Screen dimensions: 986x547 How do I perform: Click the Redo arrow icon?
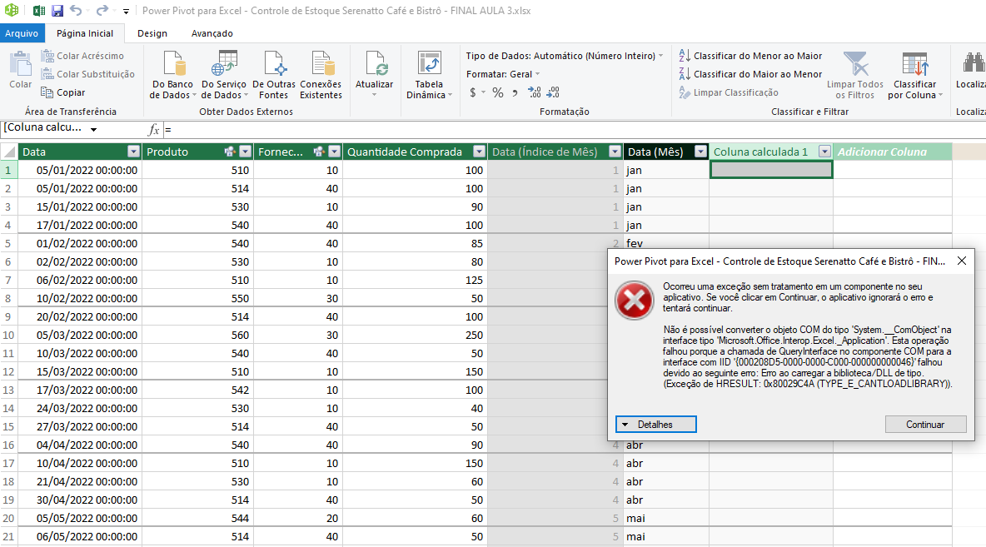[x=102, y=11]
